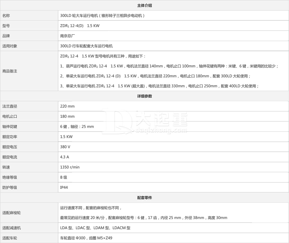Click the voltage value 380 V

pyautogui.click(x=65, y=147)
